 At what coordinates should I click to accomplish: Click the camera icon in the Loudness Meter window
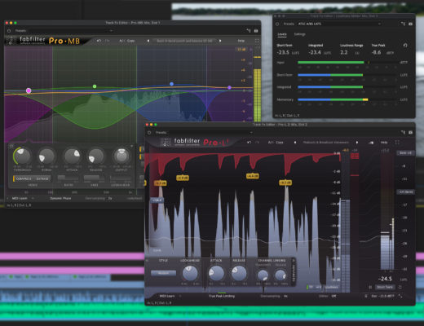(x=410, y=24)
